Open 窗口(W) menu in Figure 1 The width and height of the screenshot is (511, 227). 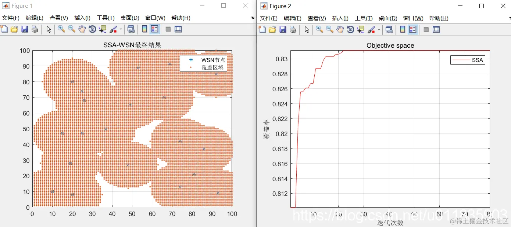click(x=155, y=18)
